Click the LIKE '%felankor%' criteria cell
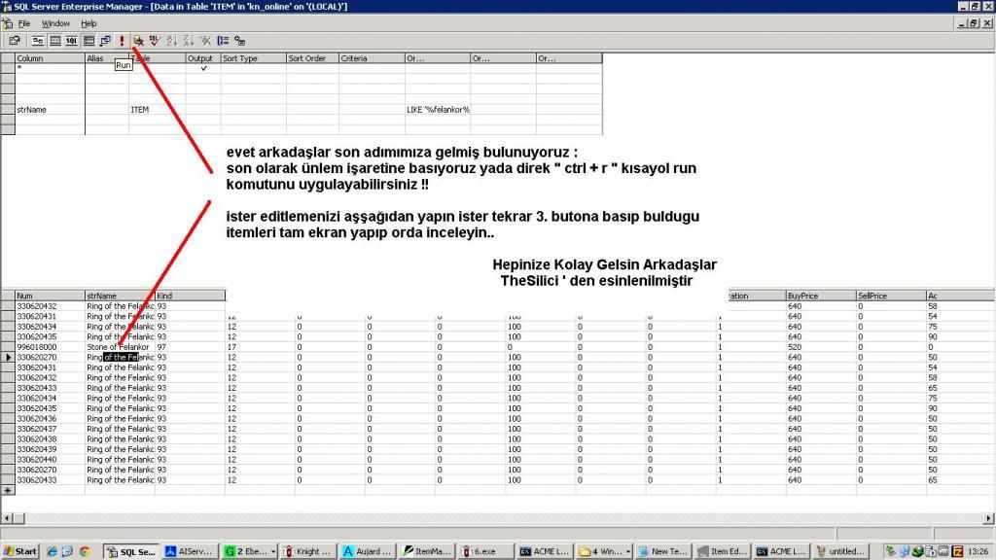Viewport: 996px width, 560px height. [437, 110]
